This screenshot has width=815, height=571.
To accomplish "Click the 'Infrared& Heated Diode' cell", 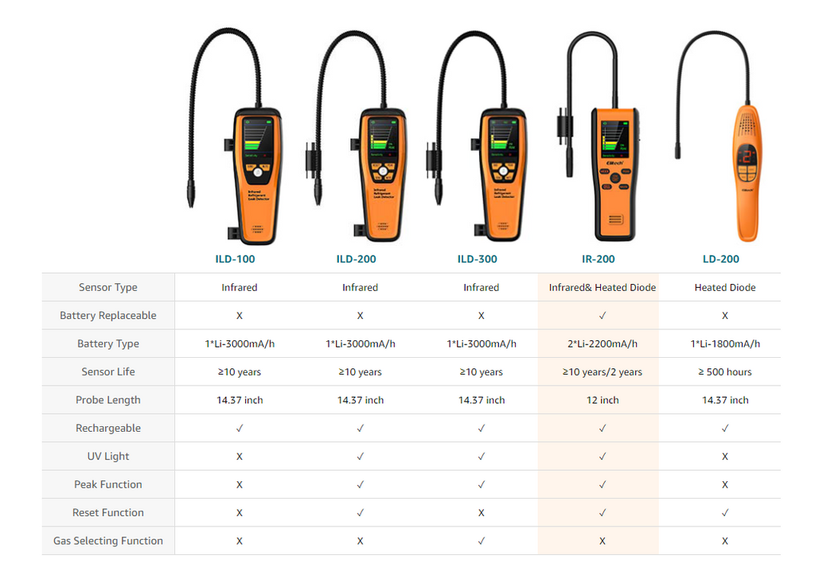I will 602,287.
